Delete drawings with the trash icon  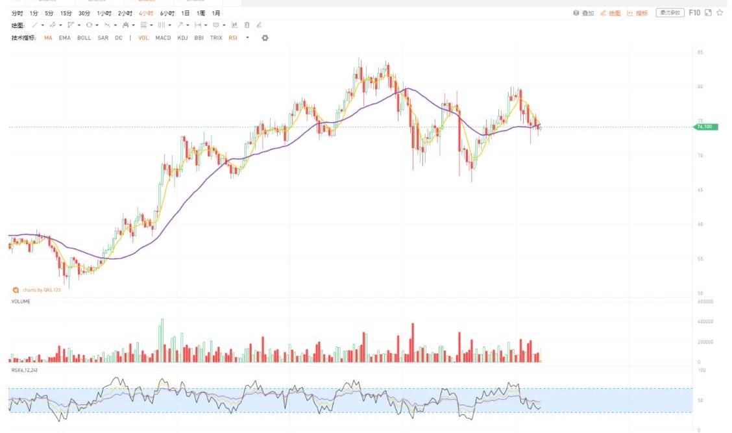[x=247, y=25]
